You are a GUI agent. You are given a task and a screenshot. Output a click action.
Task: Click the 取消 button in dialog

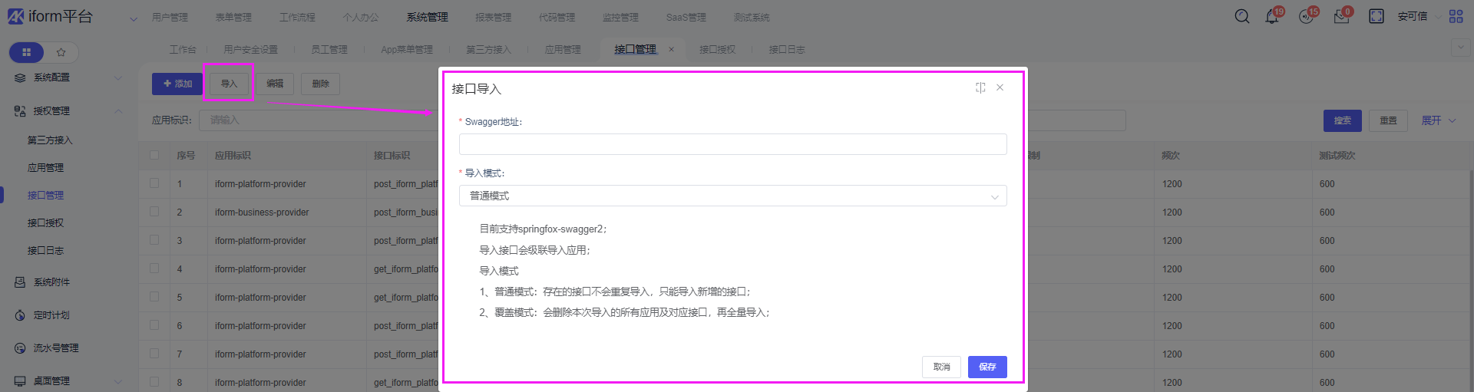pos(941,367)
